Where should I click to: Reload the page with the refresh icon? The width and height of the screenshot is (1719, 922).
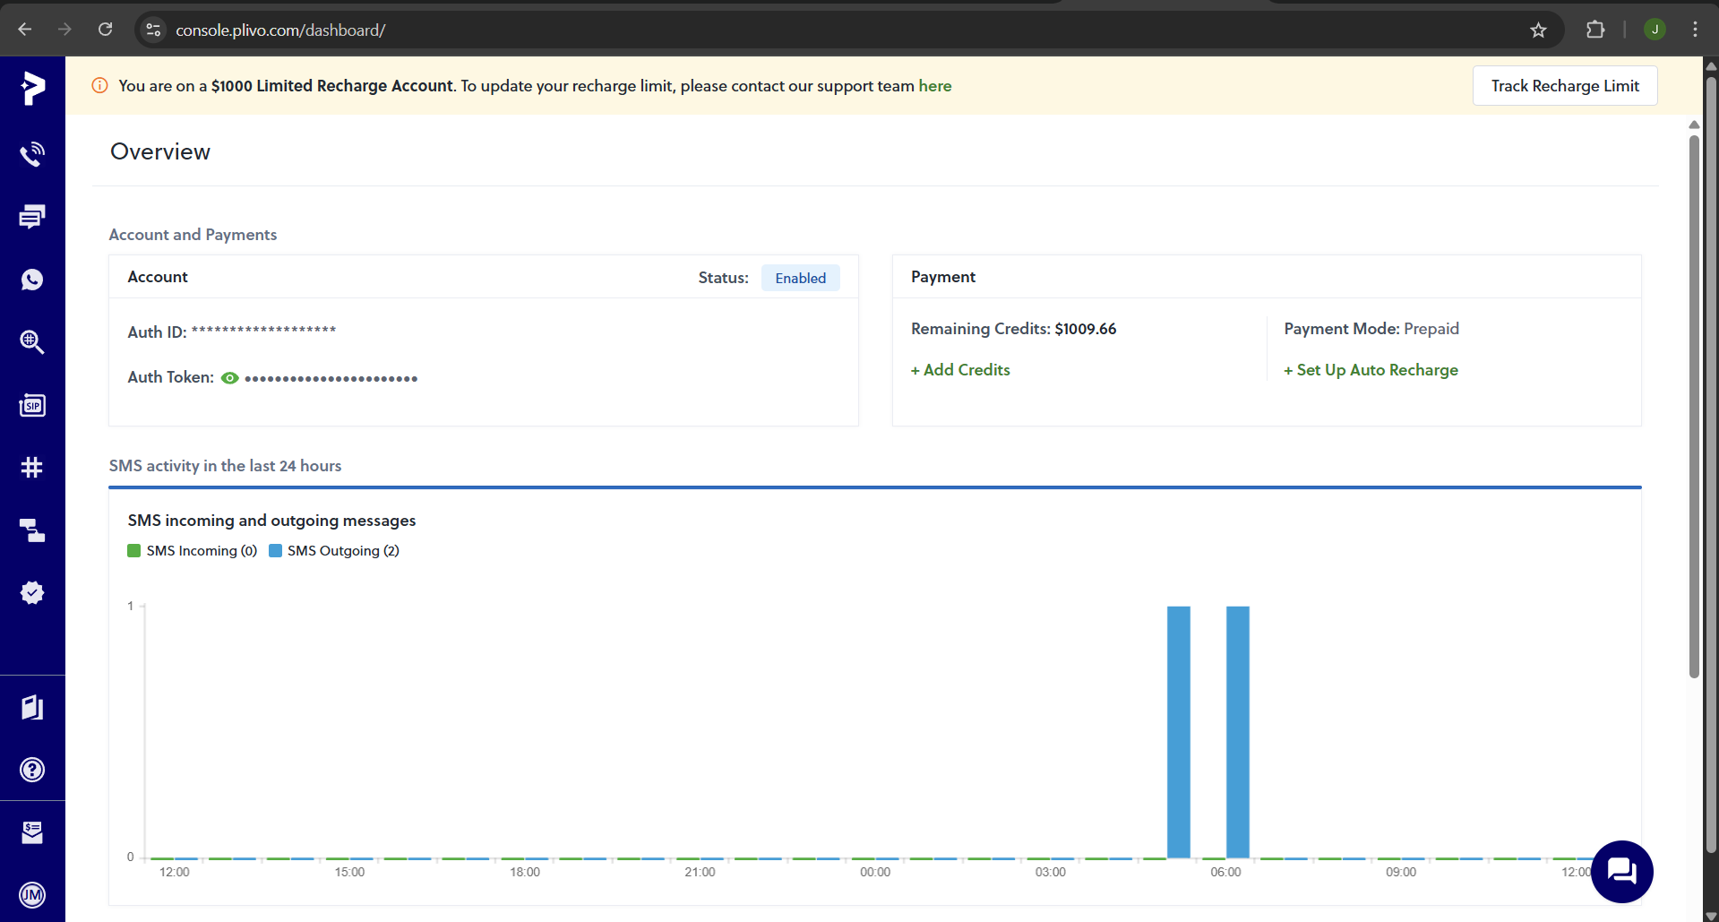[x=105, y=30]
